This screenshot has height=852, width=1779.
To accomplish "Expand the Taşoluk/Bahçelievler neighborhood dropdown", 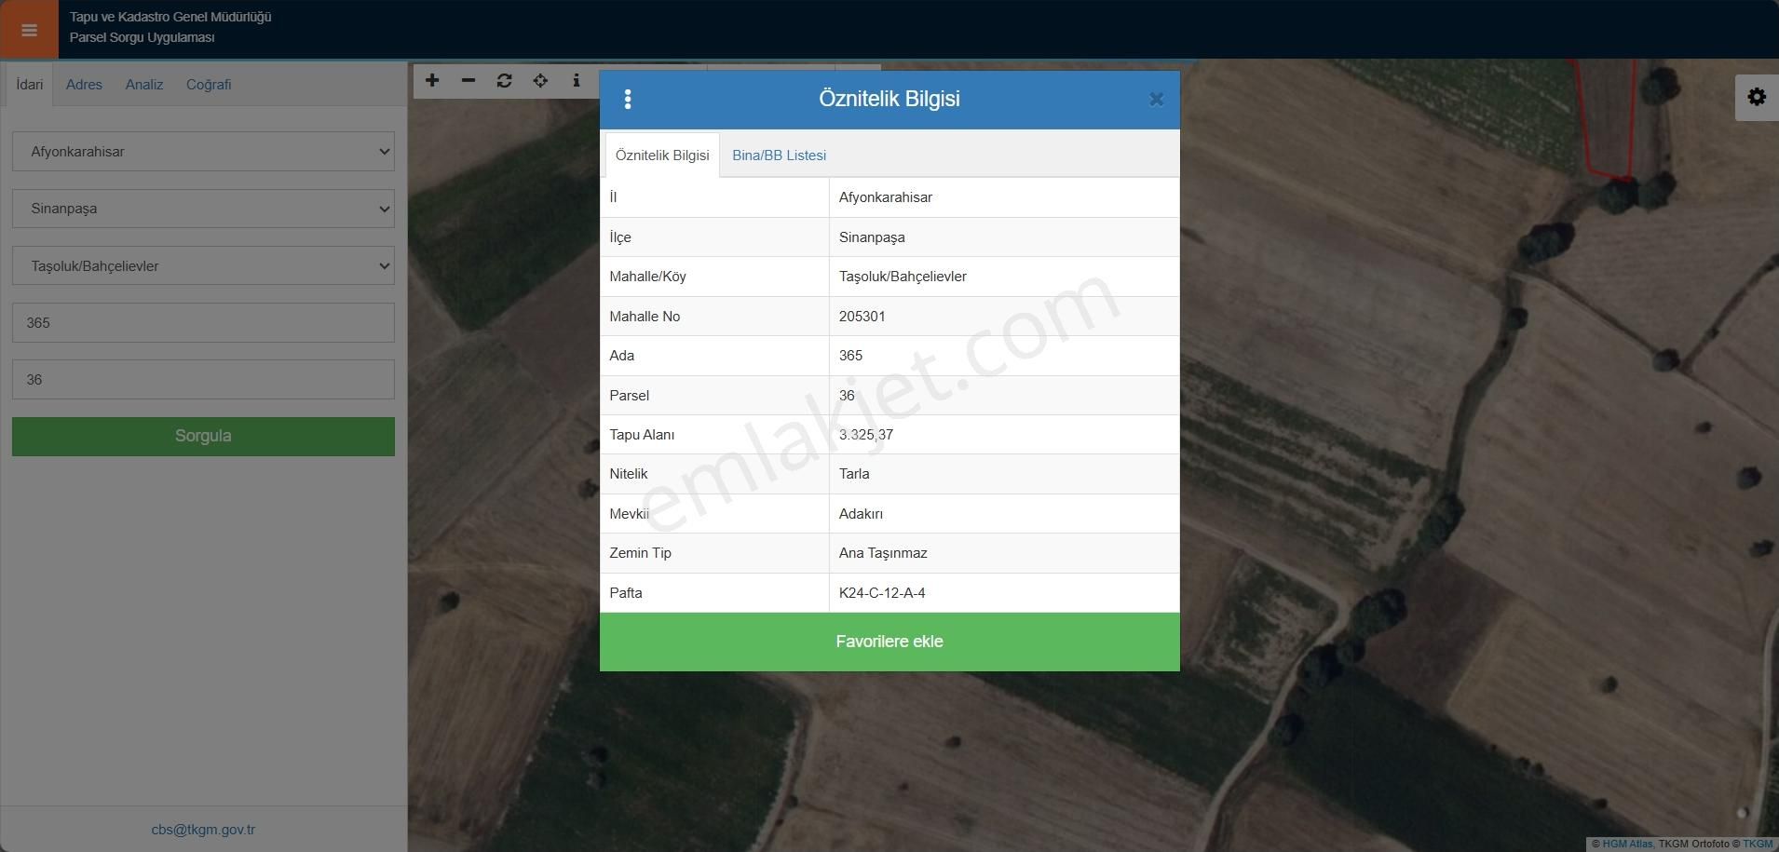I will pyautogui.click(x=203, y=266).
